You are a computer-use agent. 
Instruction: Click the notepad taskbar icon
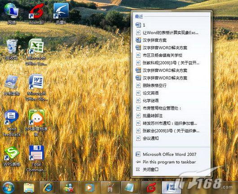[x=130, y=188]
